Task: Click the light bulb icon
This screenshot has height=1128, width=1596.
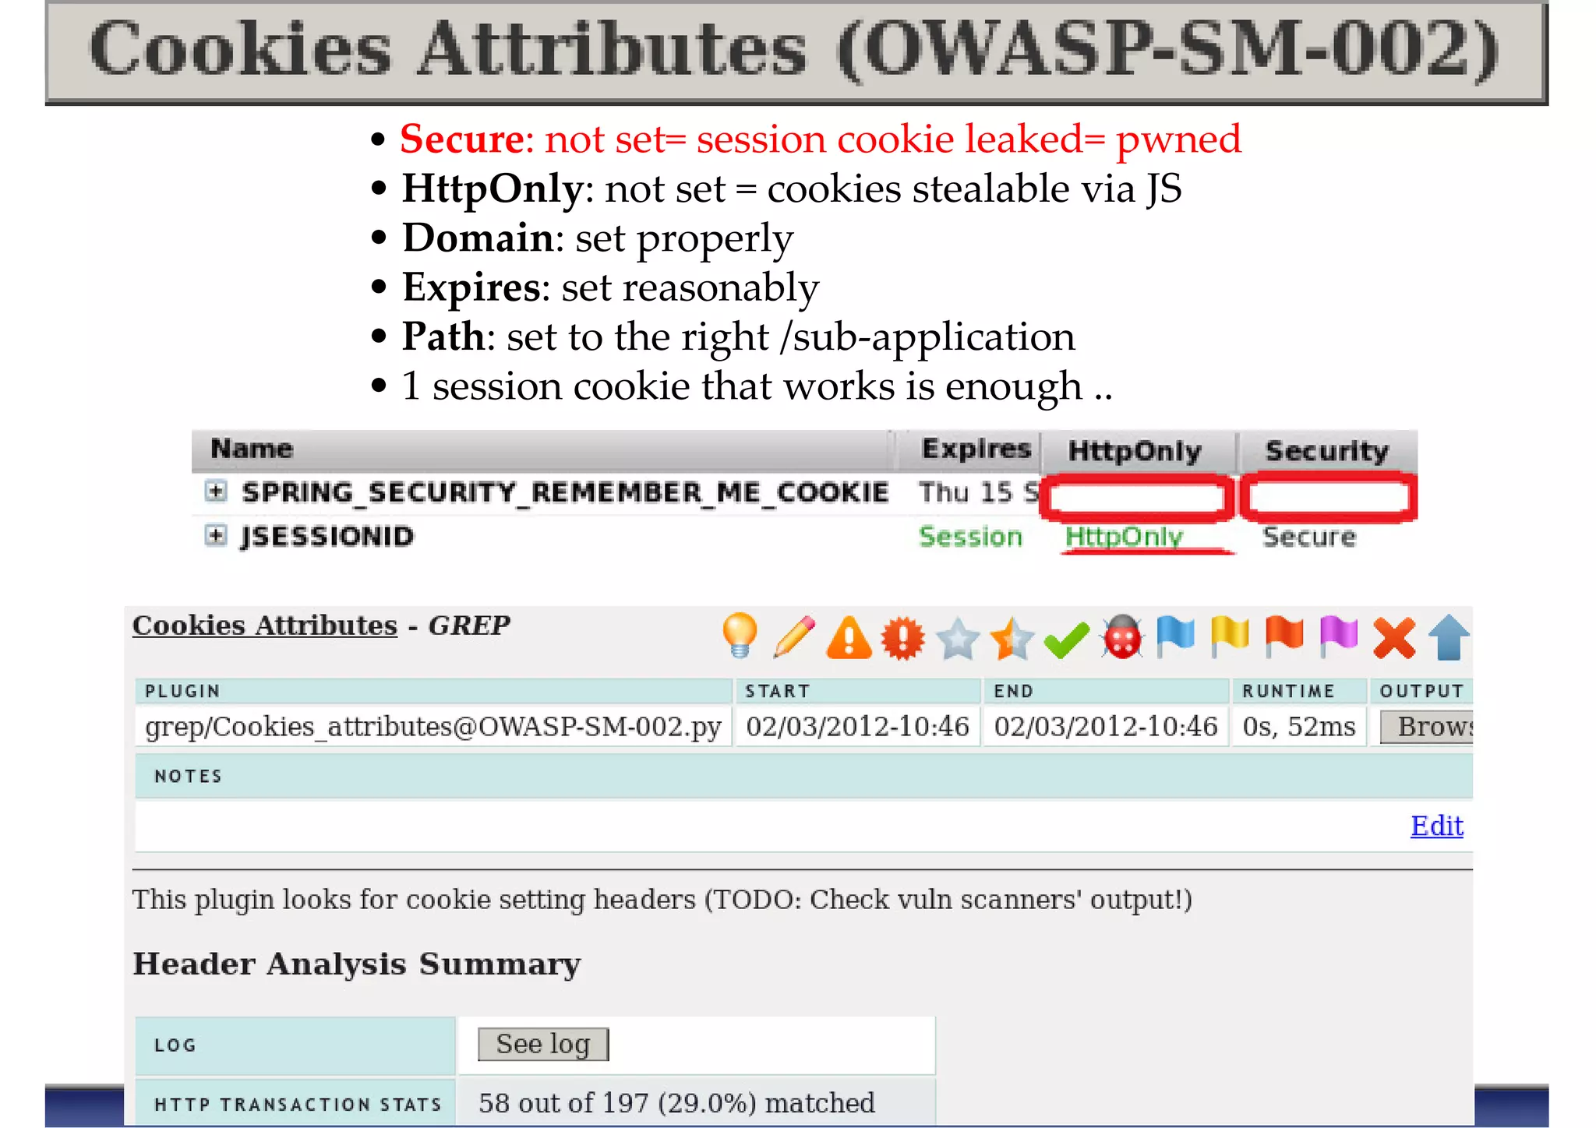Action: tap(740, 636)
